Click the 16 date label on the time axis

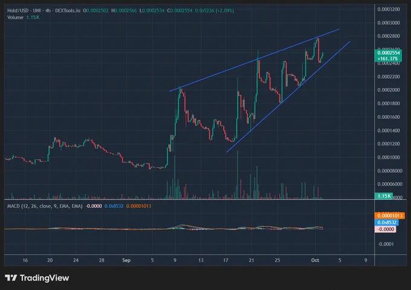(25, 260)
